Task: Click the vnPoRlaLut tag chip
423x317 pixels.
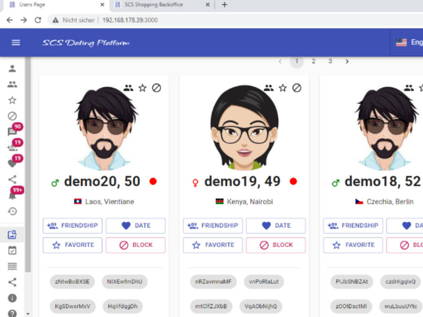Action: pos(264,281)
